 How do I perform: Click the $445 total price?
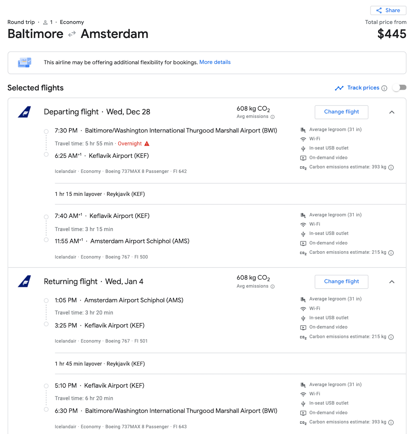(392, 34)
